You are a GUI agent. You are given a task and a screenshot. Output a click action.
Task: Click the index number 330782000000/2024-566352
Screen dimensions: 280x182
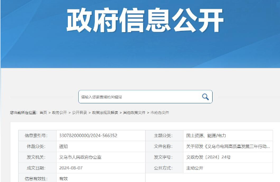88,136
